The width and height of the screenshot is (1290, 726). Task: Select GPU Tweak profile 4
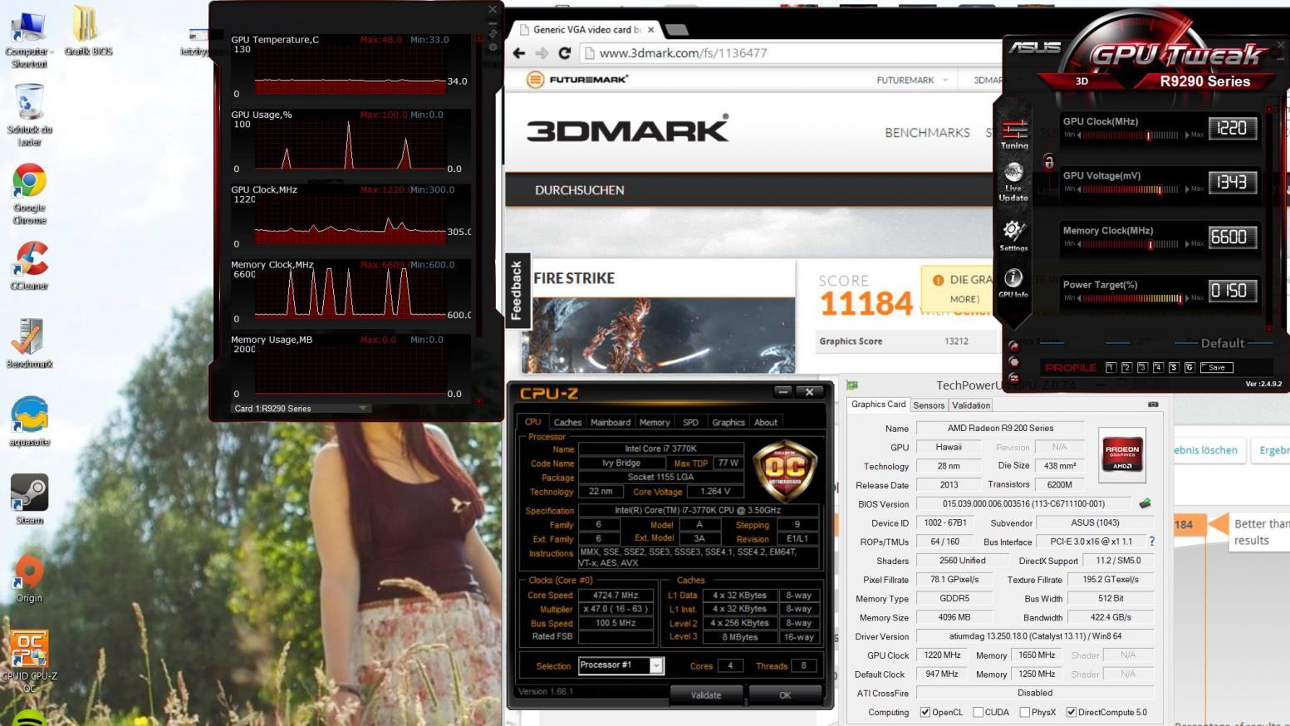point(1158,367)
